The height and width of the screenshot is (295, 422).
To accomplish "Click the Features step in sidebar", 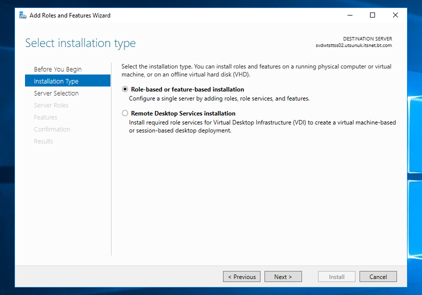I will 45,117.
